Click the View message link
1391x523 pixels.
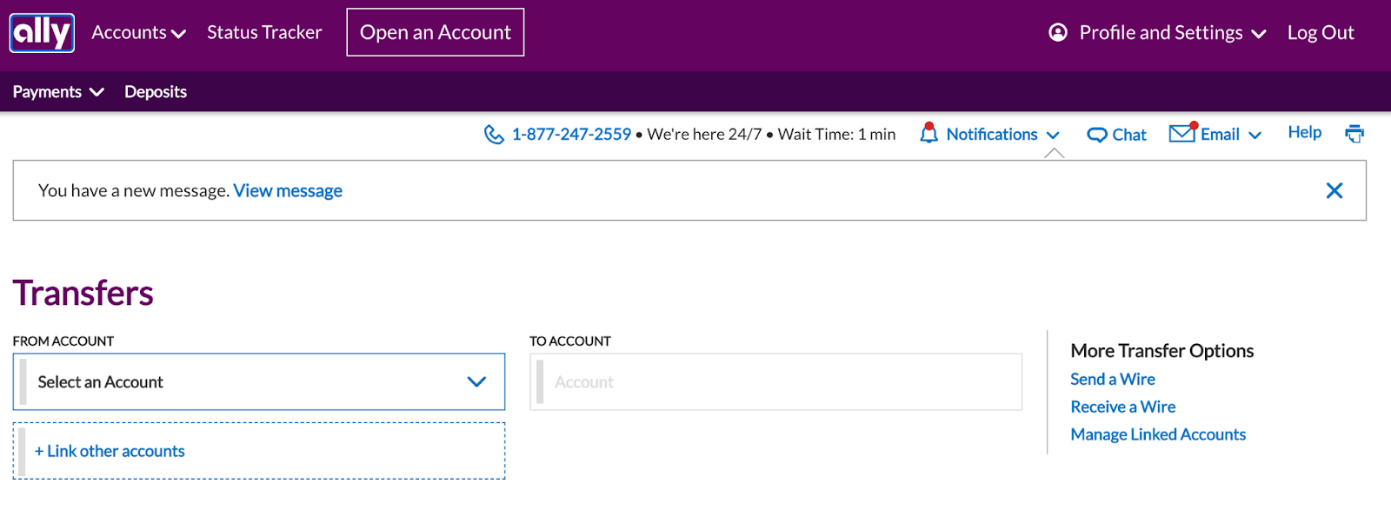click(x=288, y=190)
